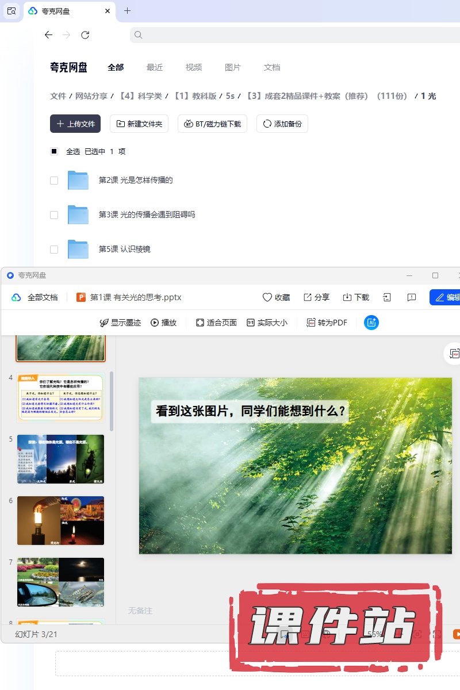This screenshot has height=690, width=460.
Task: Tick checkbox beside 第3课 folder
Action: pos(54,214)
